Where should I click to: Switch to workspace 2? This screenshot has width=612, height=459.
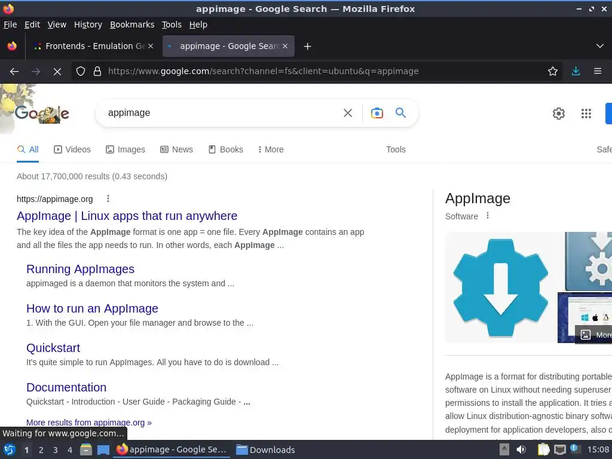pyautogui.click(x=41, y=450)
